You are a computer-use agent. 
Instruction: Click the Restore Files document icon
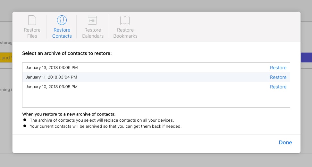(x=32, y=20)
